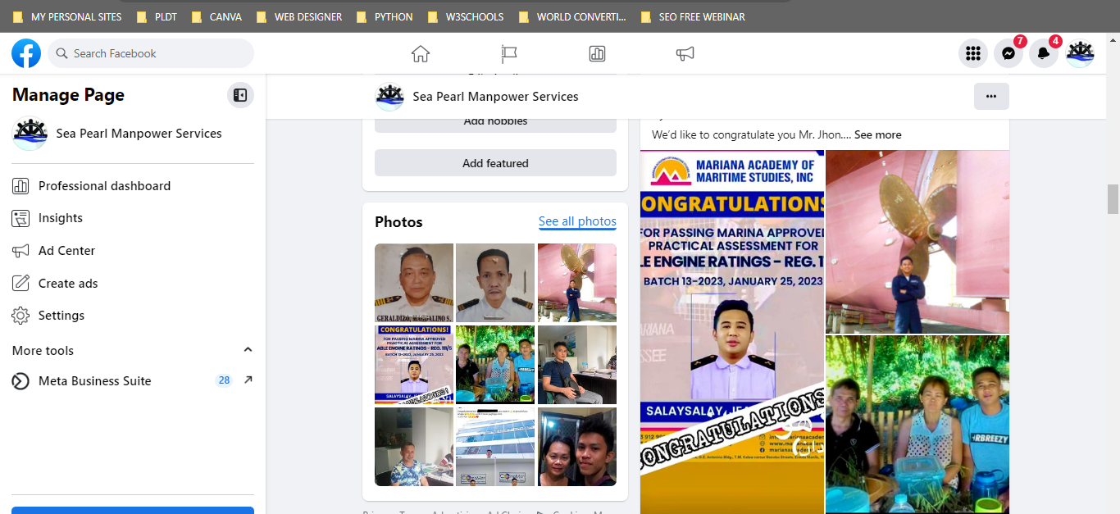Viewport: 1120px width, 514px height.
Task: Open the large Mariana Academy post image
Action: coord(732,332)
